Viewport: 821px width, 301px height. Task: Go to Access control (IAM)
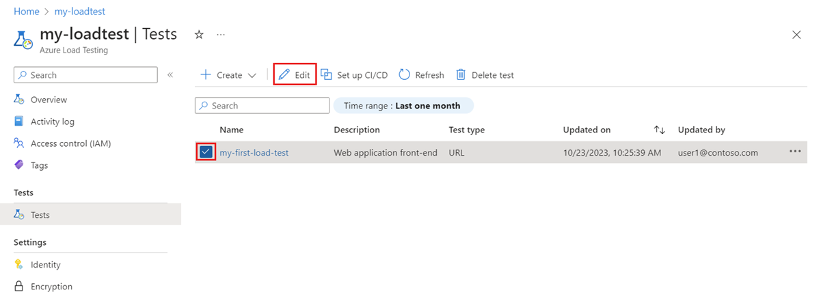tap(70, 143)
